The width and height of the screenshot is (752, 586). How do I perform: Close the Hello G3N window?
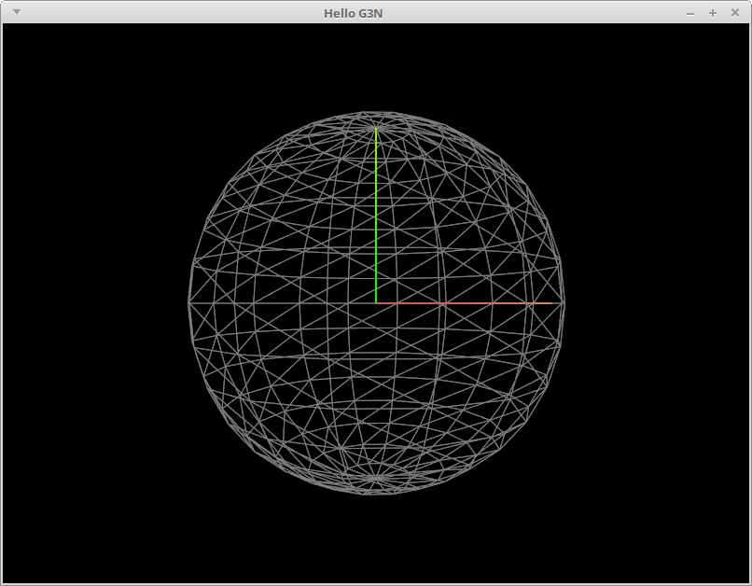734,13
